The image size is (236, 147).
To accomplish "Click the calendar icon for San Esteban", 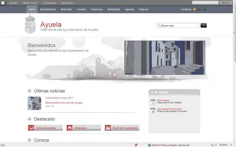I will (153, 102).
